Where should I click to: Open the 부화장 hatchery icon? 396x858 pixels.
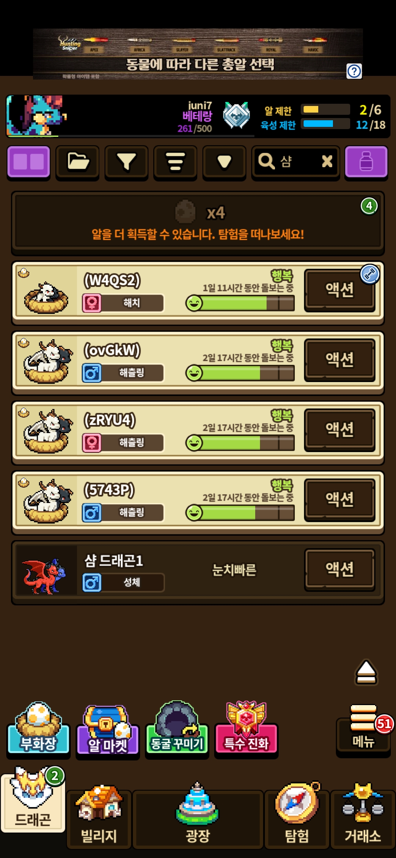click(x=38, y=728)
